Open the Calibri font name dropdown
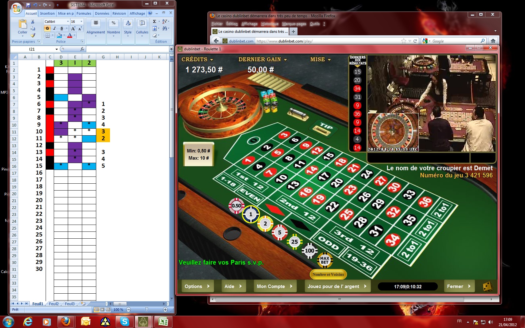The width and height of the screenshot is (525, 328). point(68,22)
